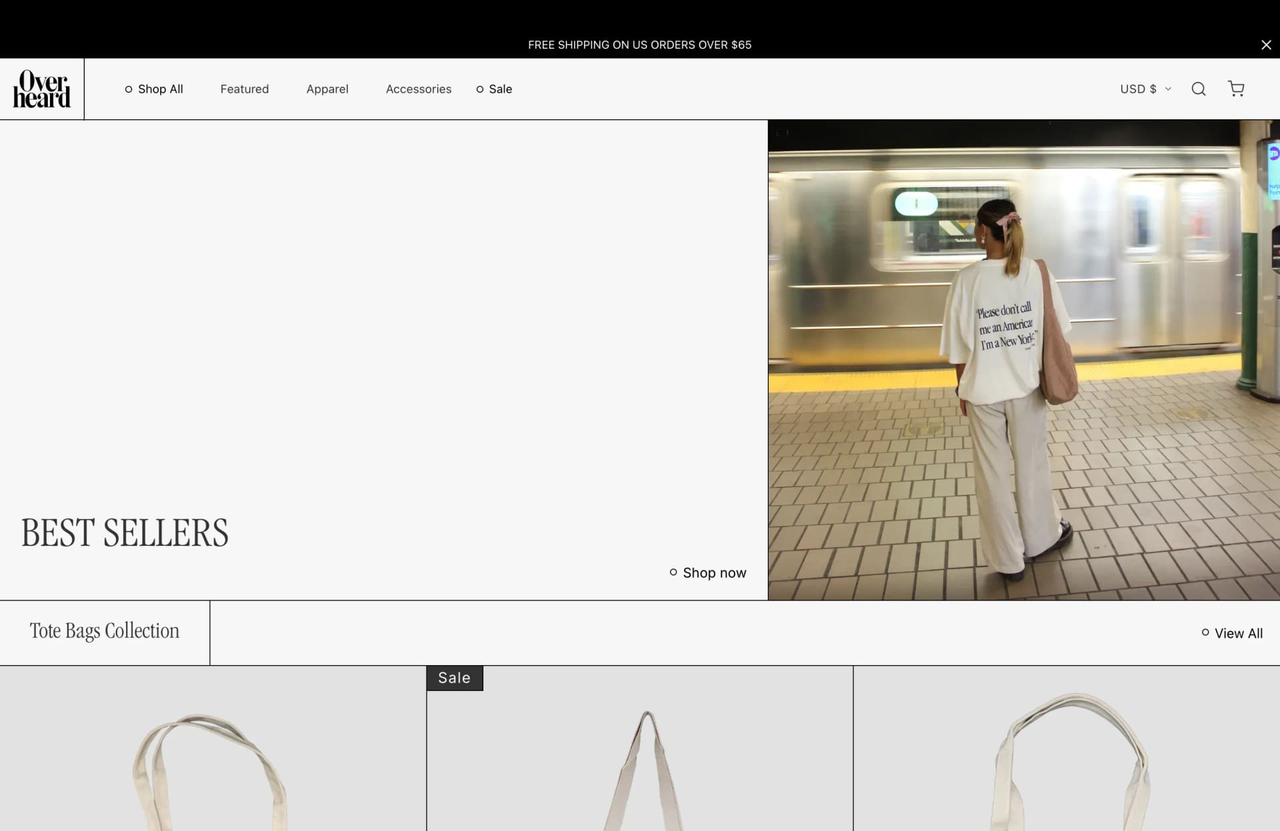Screen dimensions: 1280x831
Task: Click the BEST SELLERS heading
Action: click(x=125, y=532)
